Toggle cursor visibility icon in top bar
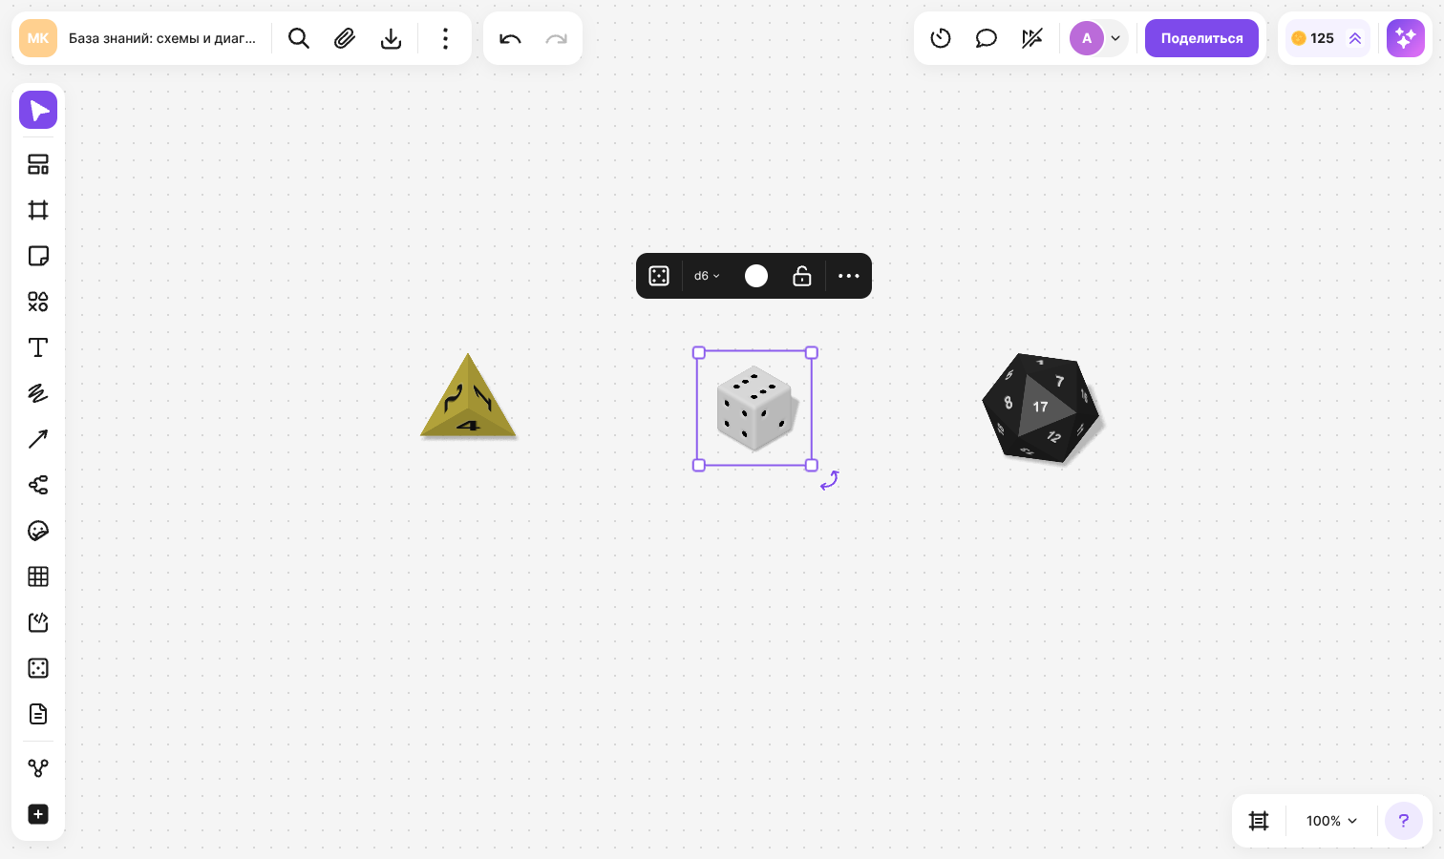 1032,38
